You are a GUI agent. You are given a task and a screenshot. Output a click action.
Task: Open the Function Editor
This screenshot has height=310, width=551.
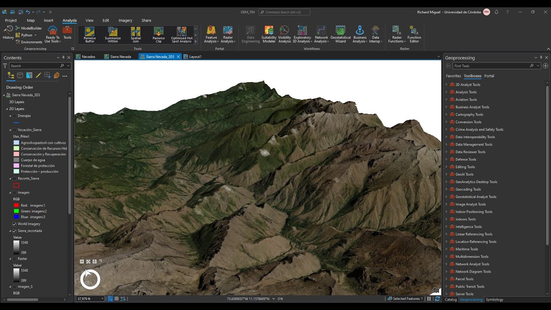(414, 34)
